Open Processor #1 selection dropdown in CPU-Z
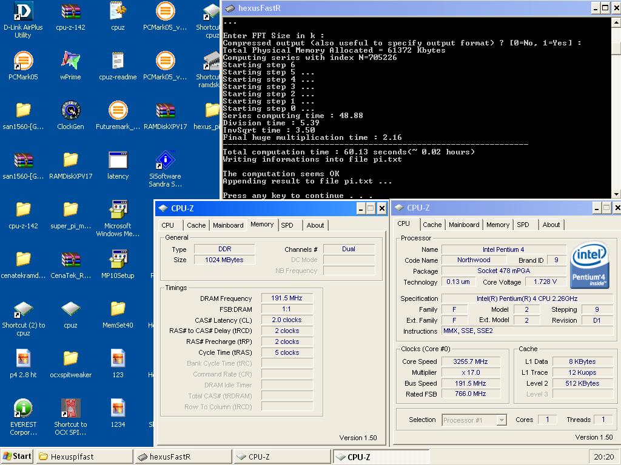This screenshot has width=621, height=465. 474,420
